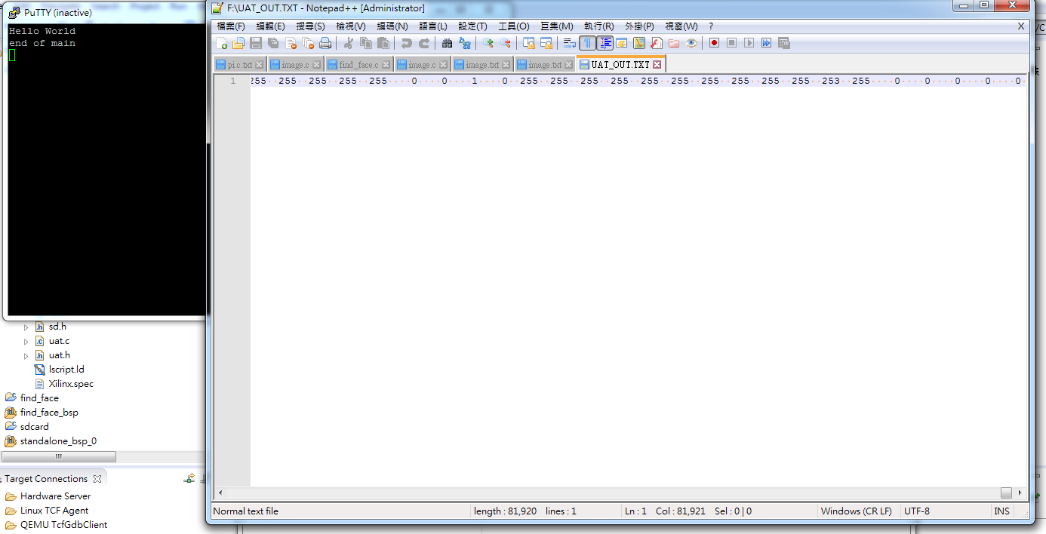Expand the sd.h tree node
This screenshot has width=1046, height=534.
point(26,327)
